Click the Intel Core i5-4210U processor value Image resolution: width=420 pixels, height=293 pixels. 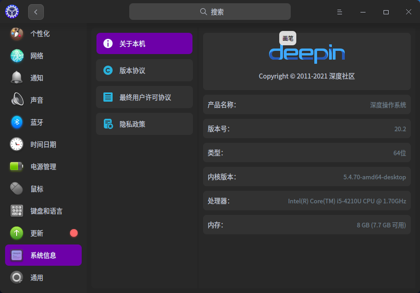(347, 201)
